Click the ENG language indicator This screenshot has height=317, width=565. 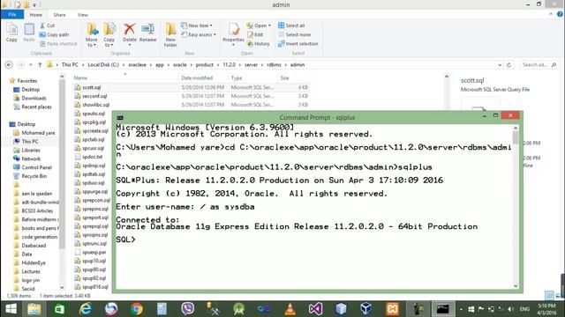click(x=524, y=309)
